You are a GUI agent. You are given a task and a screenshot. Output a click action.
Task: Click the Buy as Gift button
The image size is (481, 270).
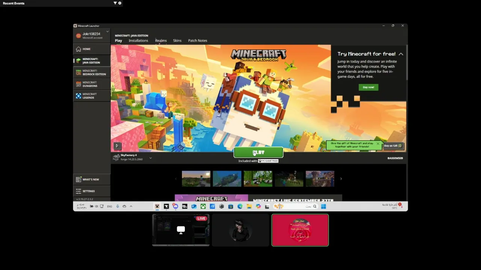393,145
